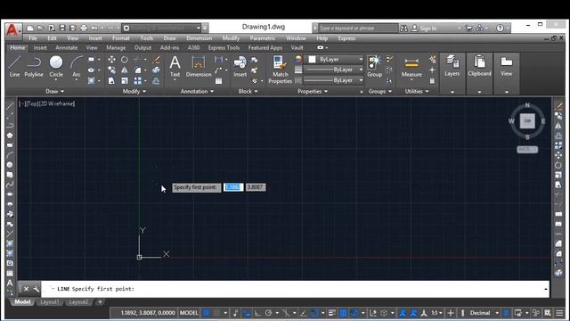Screen dimensions: 570x321
Task: Select the Line tool in the Draw panel
Action: [x=14, y=66]
